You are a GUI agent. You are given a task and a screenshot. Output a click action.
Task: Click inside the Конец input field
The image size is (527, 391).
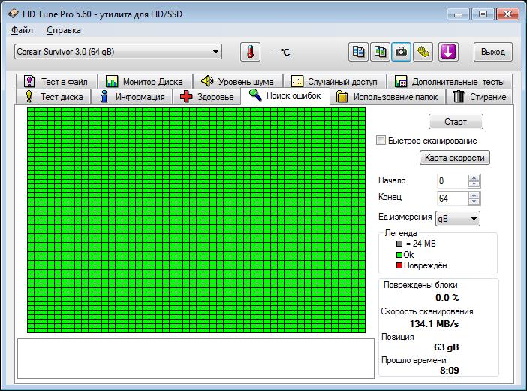click(452, 199)
